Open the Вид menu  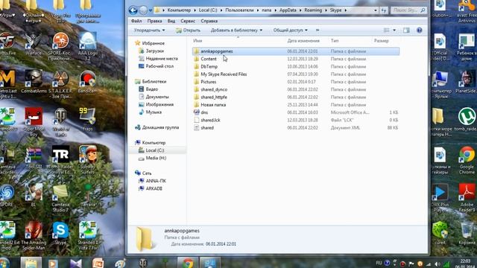coord(171,21)
